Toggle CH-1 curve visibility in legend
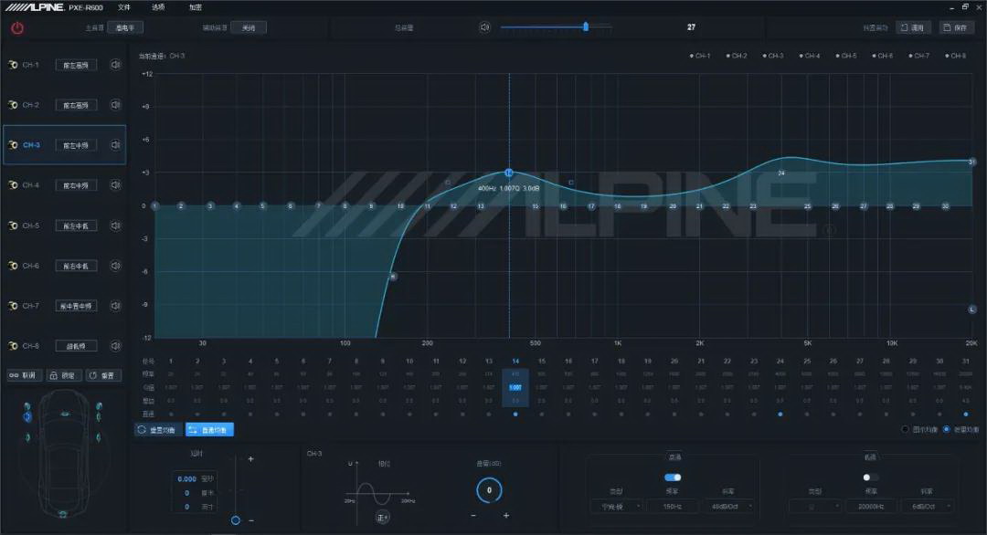 [700, 56]
